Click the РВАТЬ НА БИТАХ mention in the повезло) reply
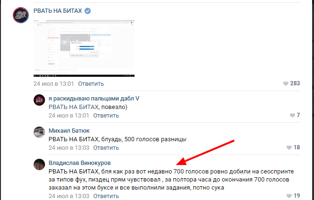 click(73, 107)
